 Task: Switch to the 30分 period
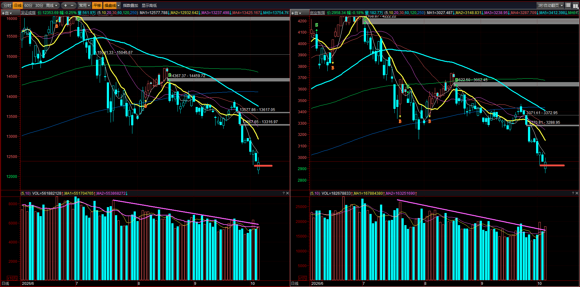39,6
